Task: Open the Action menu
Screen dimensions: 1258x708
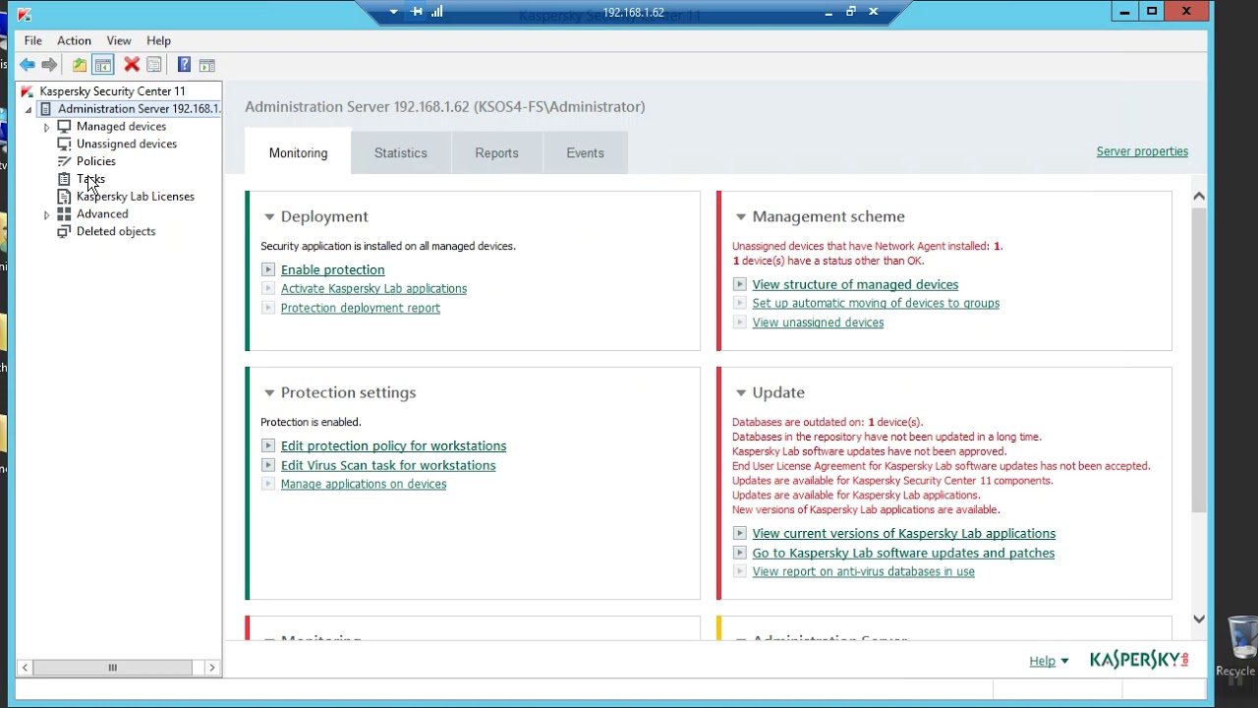Action: (74, 40)
